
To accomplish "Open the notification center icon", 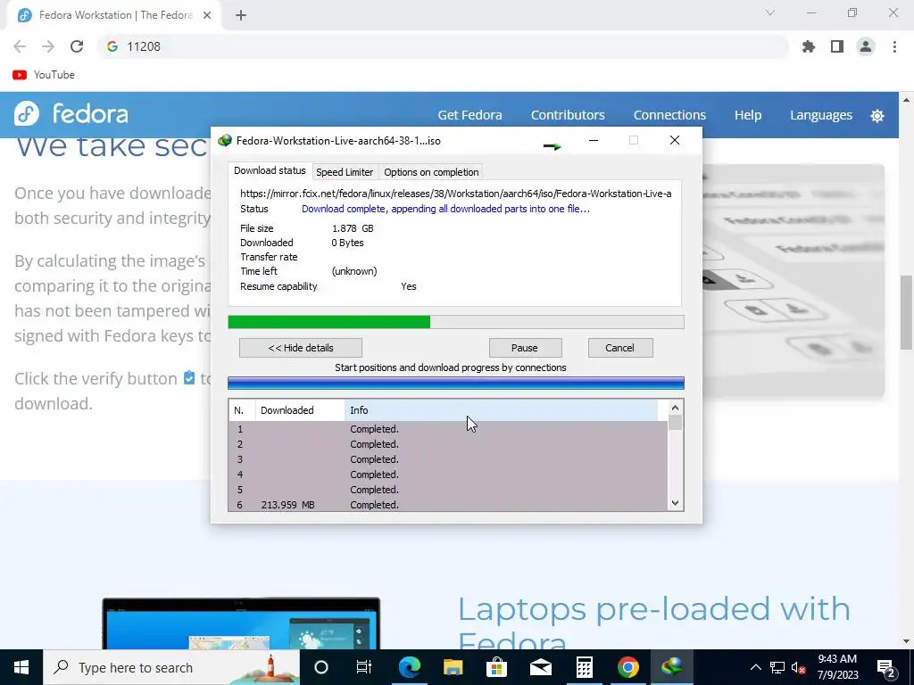I will pyautogui.click(x=886, y=667).
